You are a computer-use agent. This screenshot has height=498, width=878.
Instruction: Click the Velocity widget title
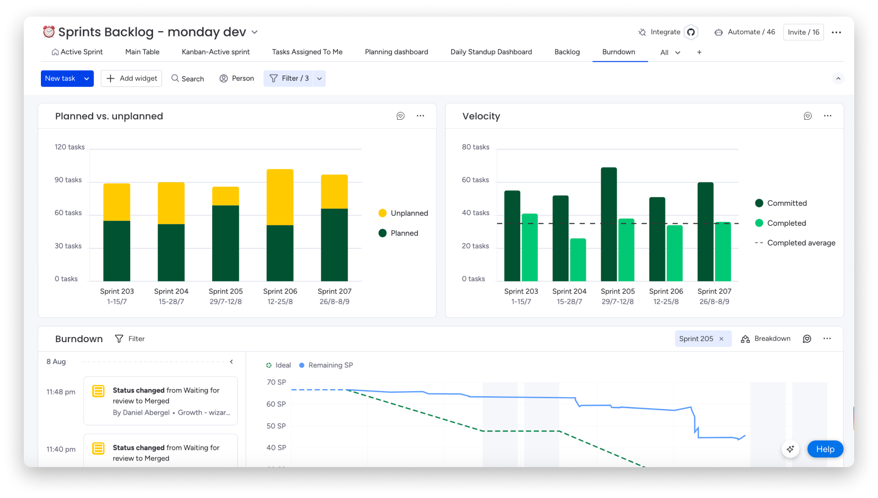[x=481, y=116]
